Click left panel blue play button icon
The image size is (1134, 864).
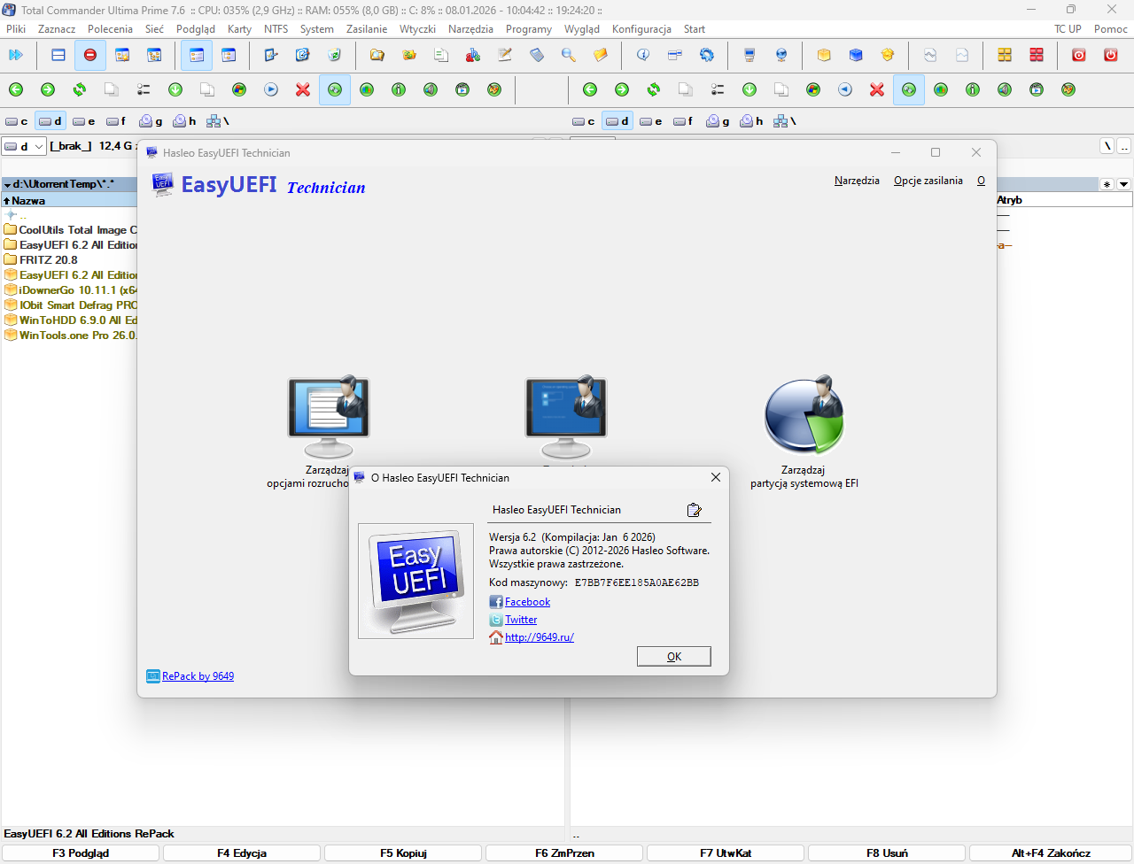[271, 89]
